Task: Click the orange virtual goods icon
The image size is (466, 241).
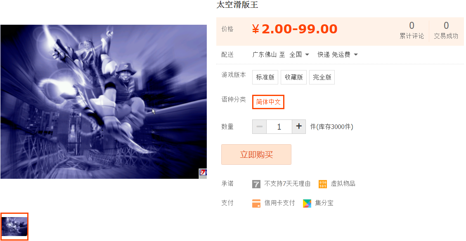Action: (322, 184)
